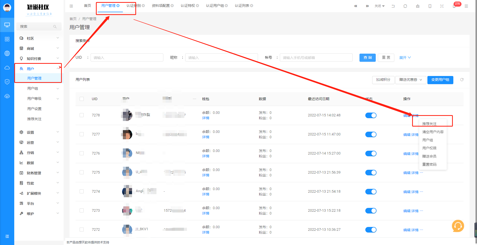The image size is (477, 245).
Task: Select the globe icon in left rail
Action: point(7,53)
